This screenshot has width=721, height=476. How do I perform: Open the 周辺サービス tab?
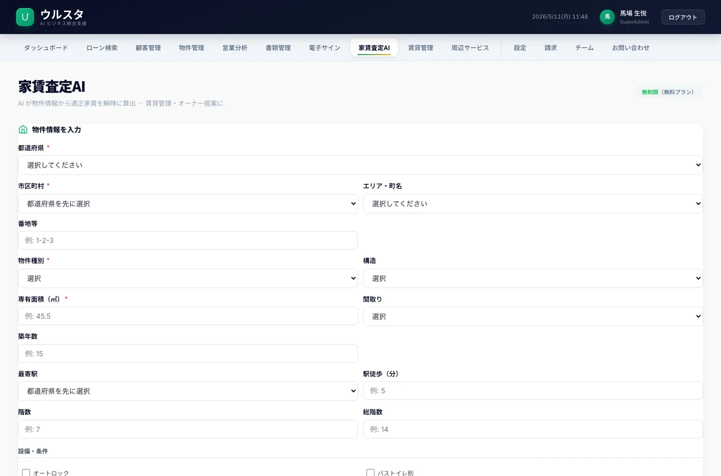[x=470, y=48]
